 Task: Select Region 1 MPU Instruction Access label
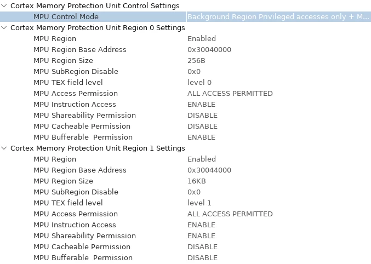tap(75, 225)
